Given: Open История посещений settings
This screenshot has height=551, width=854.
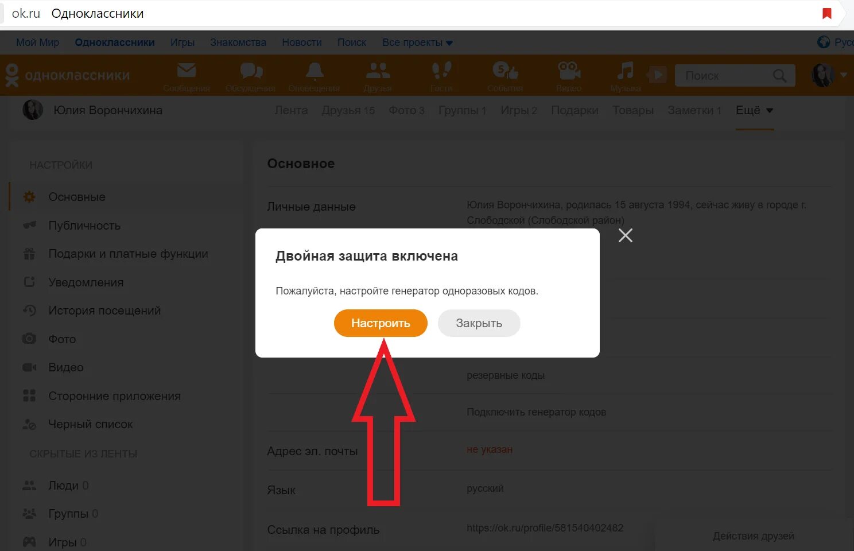Looking at the screenshot, I should click(x=104, y=311).
